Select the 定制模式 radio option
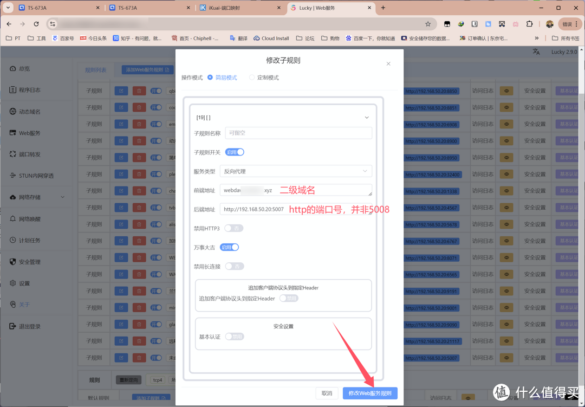 [x=252, y=77]
